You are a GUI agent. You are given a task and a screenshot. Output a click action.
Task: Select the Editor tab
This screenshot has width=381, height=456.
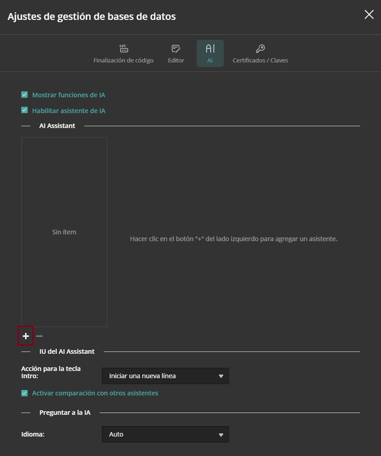click(176, 53)
